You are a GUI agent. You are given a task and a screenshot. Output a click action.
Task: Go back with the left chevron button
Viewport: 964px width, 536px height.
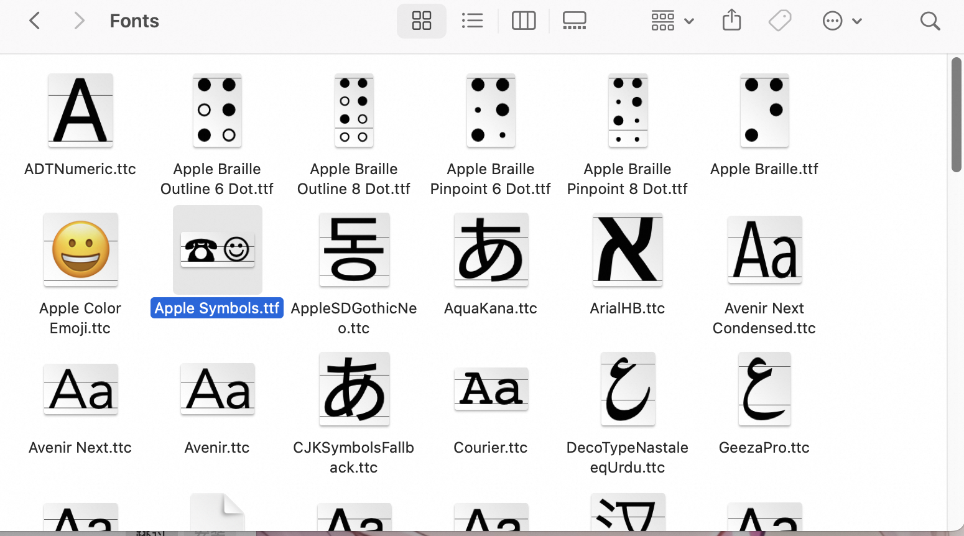(x=35, y=21)
